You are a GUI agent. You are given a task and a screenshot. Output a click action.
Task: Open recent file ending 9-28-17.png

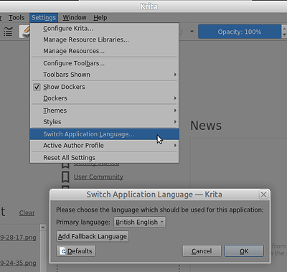(x=18, y=238)
